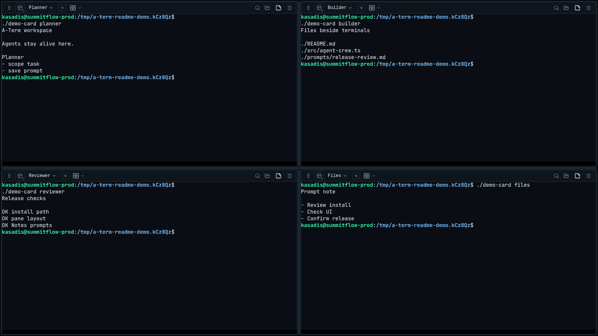Add a new terminal in the Planner pane

[x=62, y=8]
